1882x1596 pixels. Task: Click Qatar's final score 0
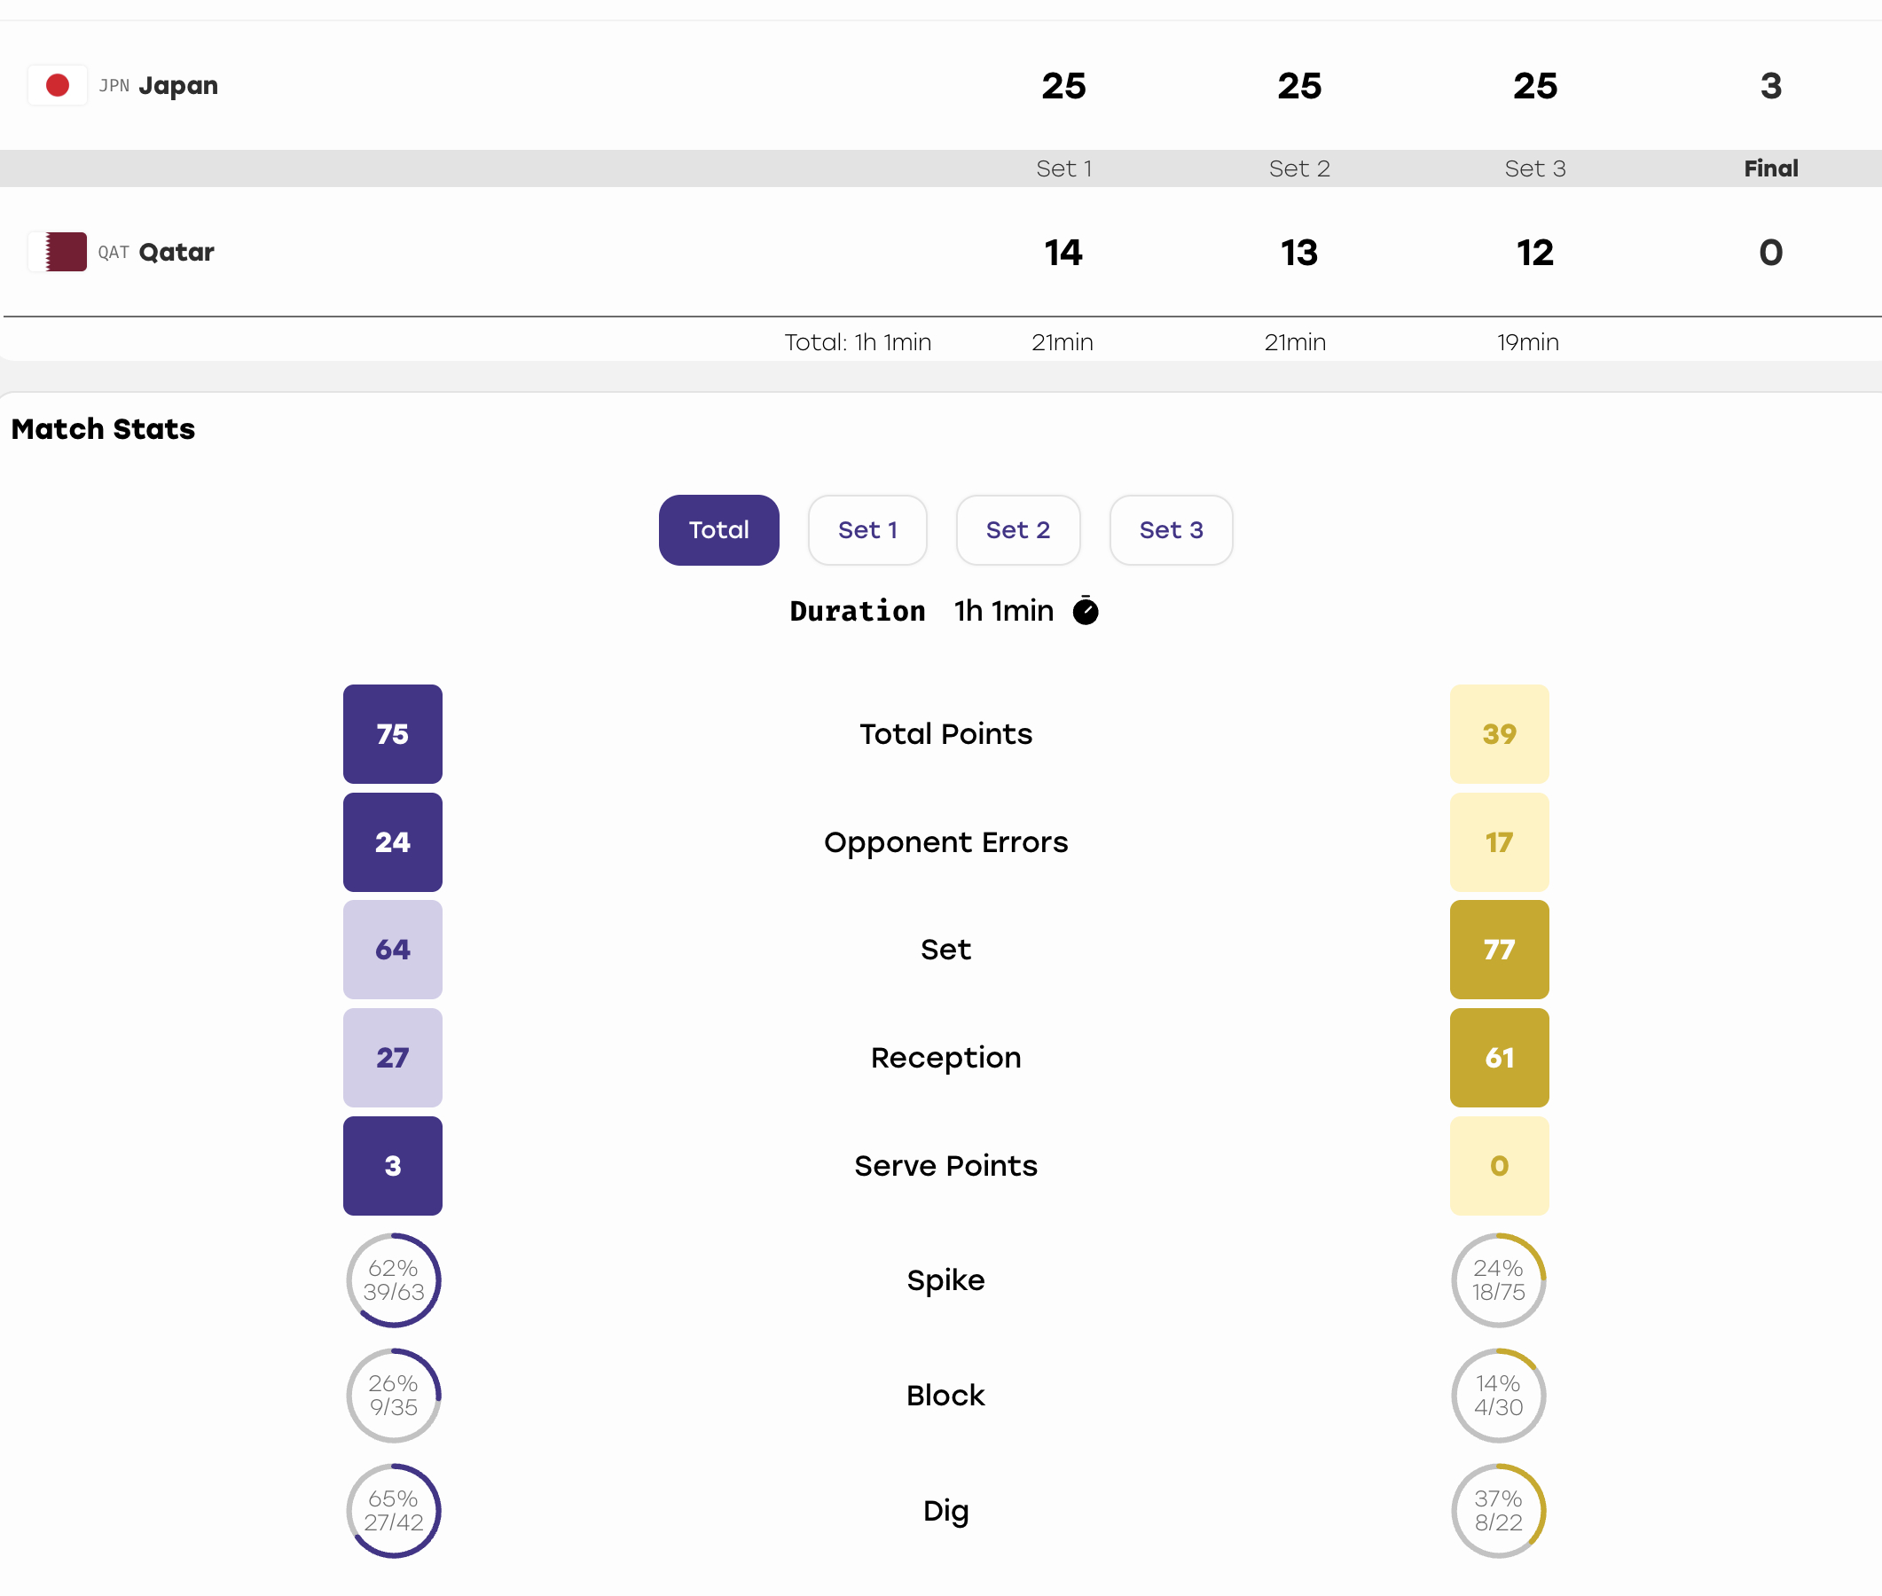click(x=1771, y=253)
